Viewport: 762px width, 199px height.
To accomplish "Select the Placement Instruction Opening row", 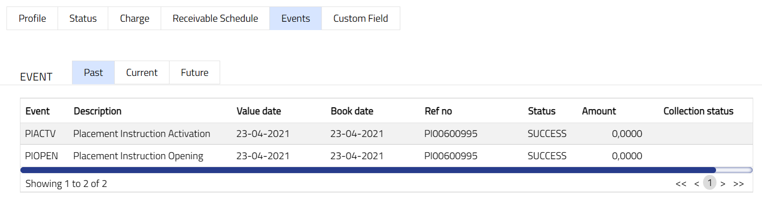I will 138,156.
